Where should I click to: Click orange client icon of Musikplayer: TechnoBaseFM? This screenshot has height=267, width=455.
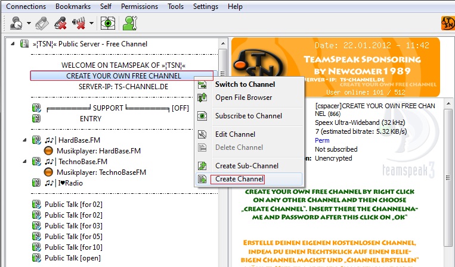point(48,172)
